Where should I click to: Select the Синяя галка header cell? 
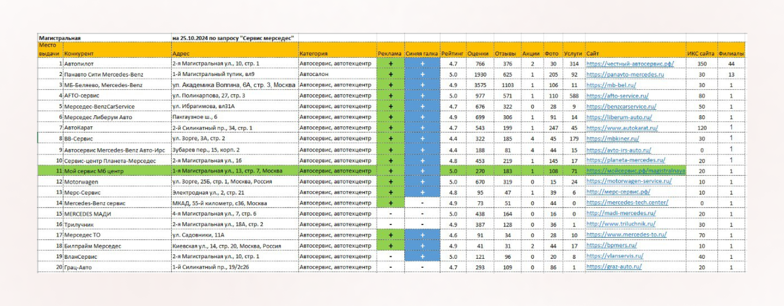coord(422,54)
